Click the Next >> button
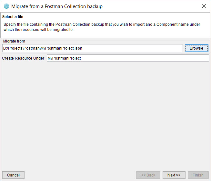The image size is (211, 181). tap(174, 175)
